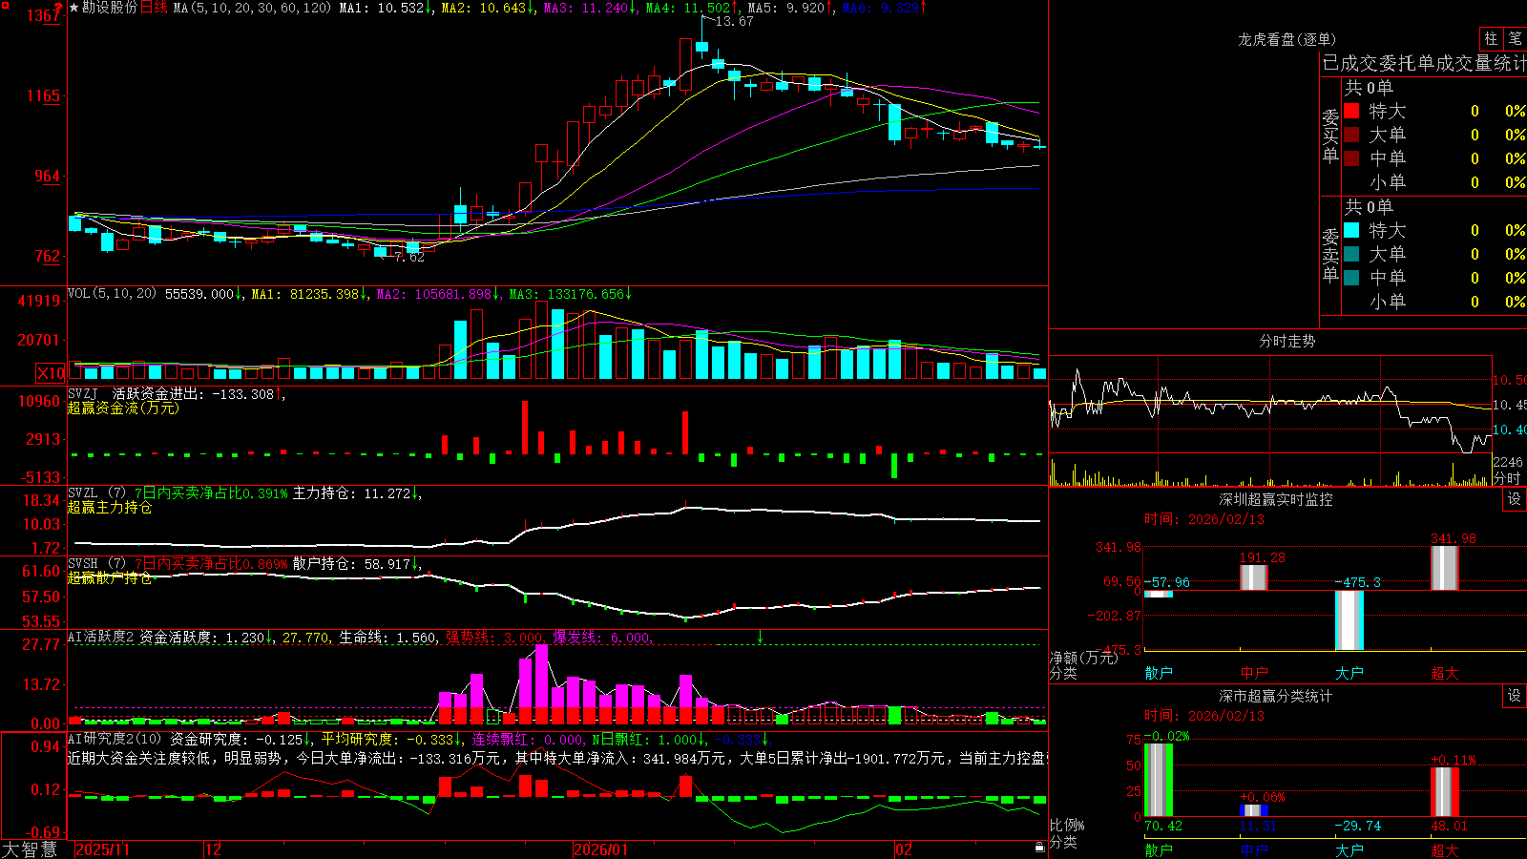Click the bright red 特大 buy order swatch
1527x859 pixels.
(x=1351, y=111)
